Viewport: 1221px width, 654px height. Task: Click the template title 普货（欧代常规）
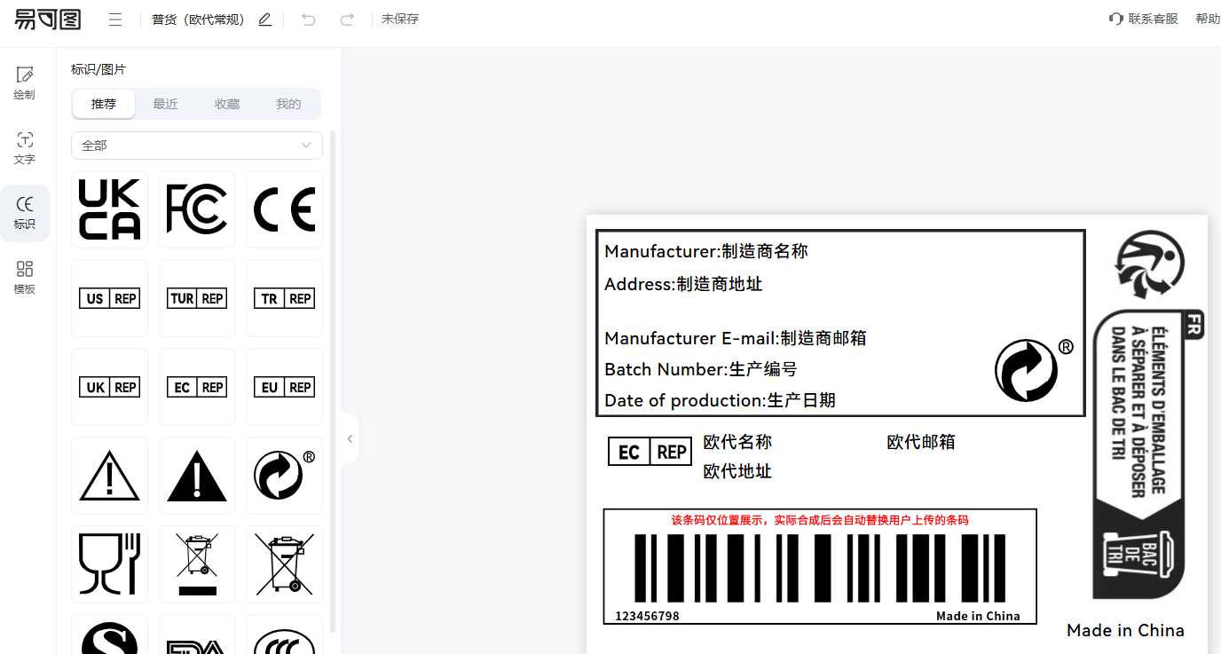pos(198,20)
